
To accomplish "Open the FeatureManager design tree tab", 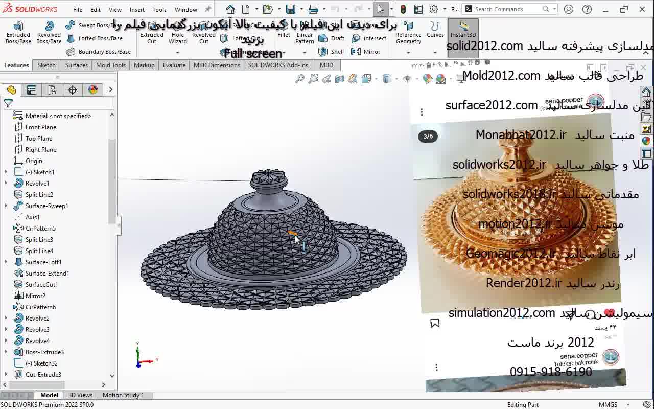I will tap(11, 90).
